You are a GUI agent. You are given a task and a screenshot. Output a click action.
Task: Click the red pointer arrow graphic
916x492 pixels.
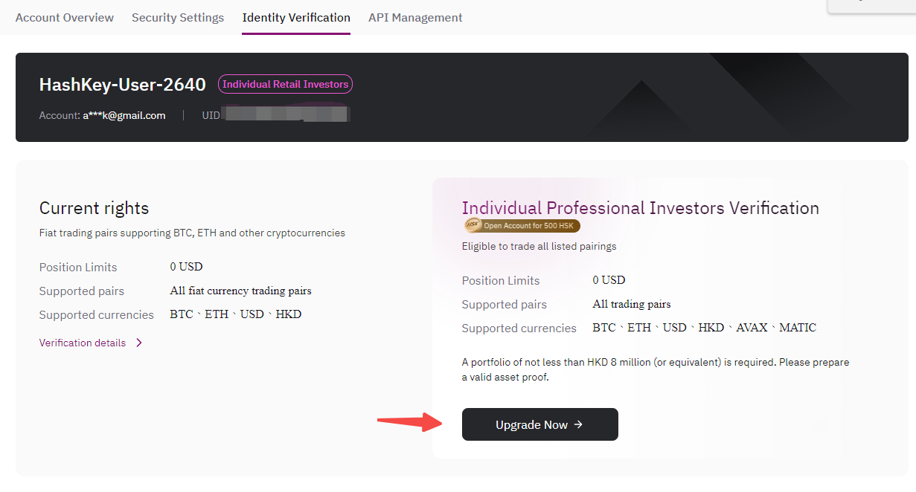coord(410,423)
